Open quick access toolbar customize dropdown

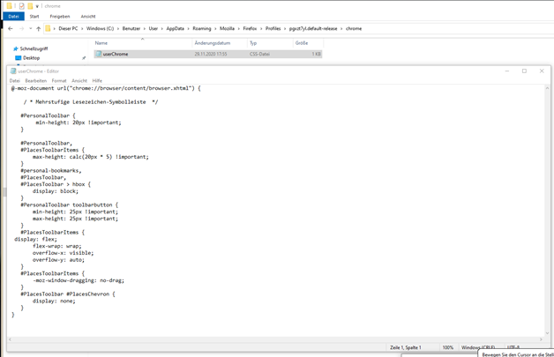click(37, 6)
